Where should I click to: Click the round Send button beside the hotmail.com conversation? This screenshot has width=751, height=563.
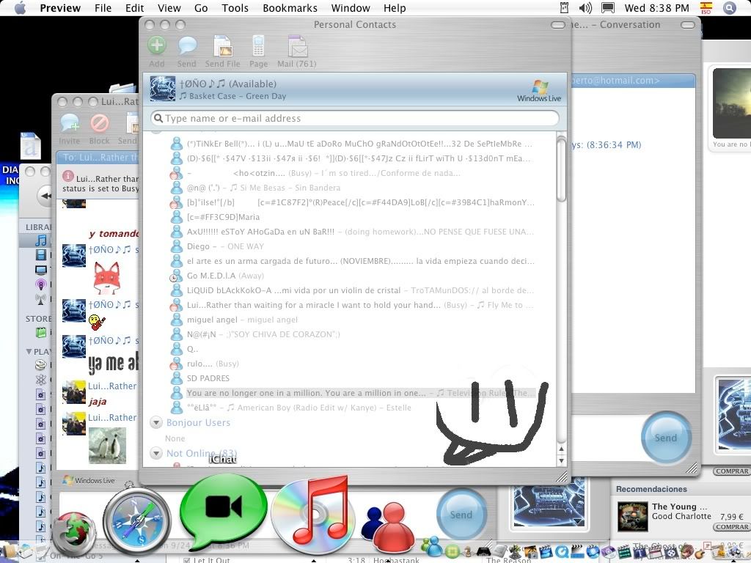(666, 438)
